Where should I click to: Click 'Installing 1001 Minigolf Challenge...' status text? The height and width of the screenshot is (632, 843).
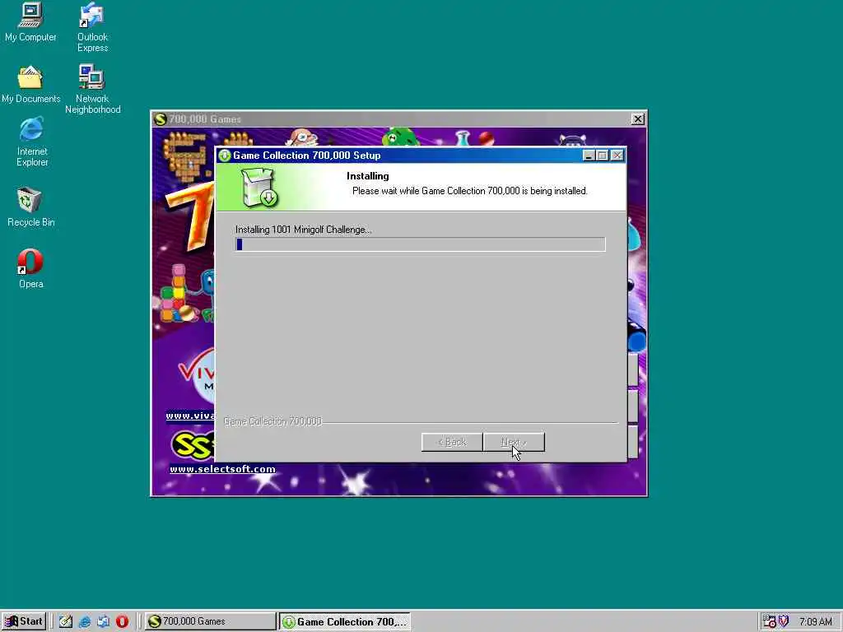coord(303,230)
